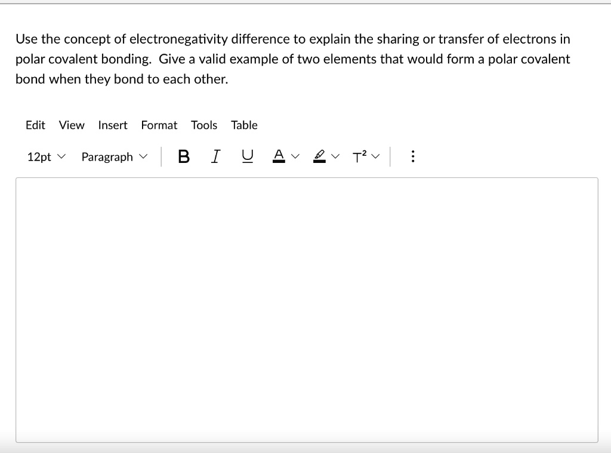This screenshot has width=611, height=453.
Task: Open the Insert menu
Action: (113, 125)
